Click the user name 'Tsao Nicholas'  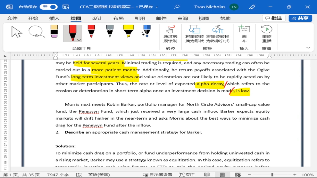(x=210, y=7)
